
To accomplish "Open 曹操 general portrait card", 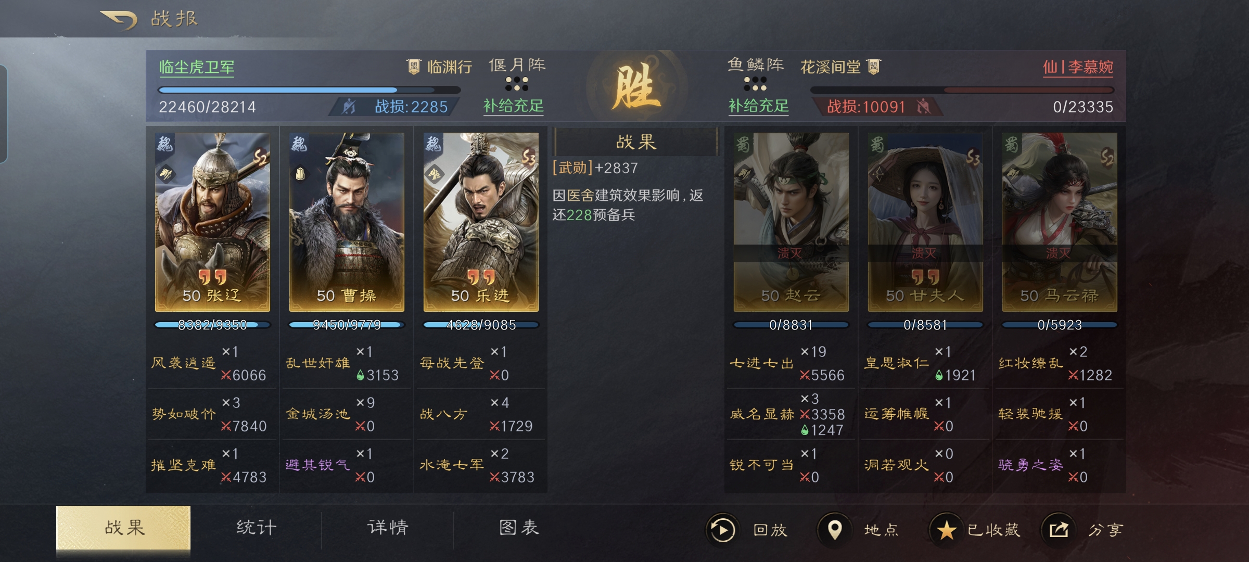I will click(x=347, y=222).
